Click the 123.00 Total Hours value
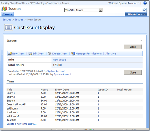The height and width of the screenshot is (131, 150). point(57,65)
